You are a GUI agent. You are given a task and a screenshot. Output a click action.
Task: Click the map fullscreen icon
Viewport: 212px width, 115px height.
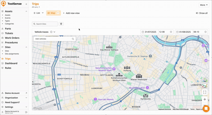coord(205,92)
